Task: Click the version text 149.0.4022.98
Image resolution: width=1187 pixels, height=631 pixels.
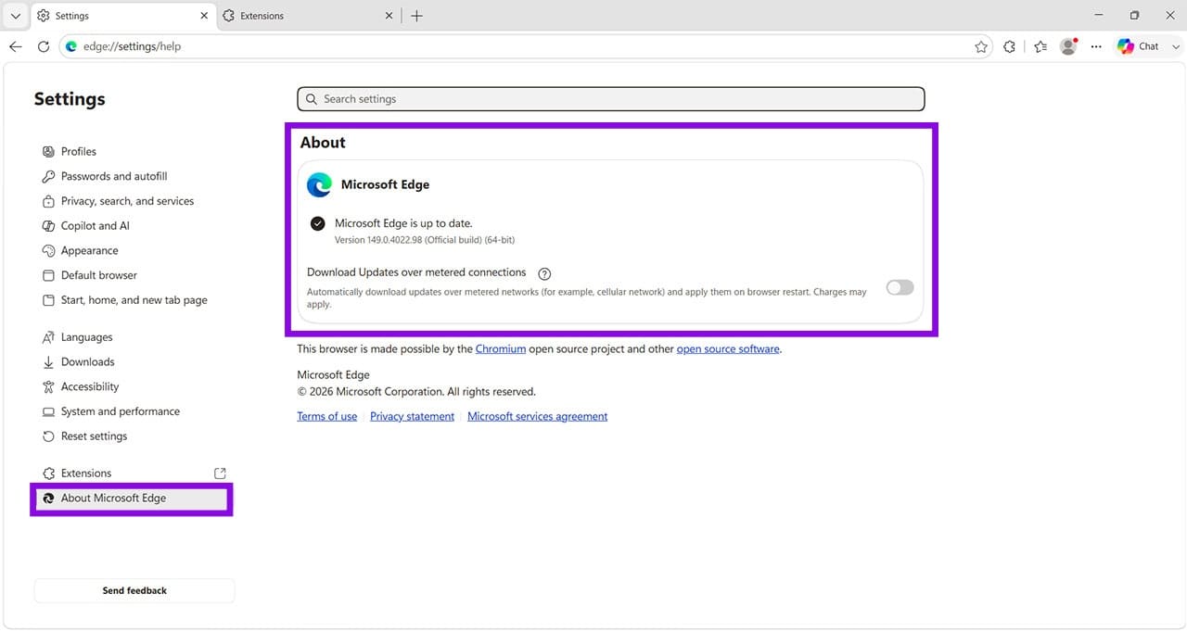Action: (425, 240)
